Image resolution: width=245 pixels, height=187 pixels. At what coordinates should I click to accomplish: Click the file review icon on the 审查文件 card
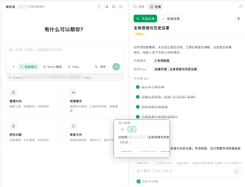coord(73,126)
